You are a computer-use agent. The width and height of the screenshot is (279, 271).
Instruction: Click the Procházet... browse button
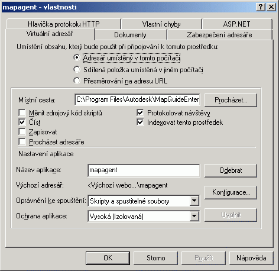[x=231, y=100]
